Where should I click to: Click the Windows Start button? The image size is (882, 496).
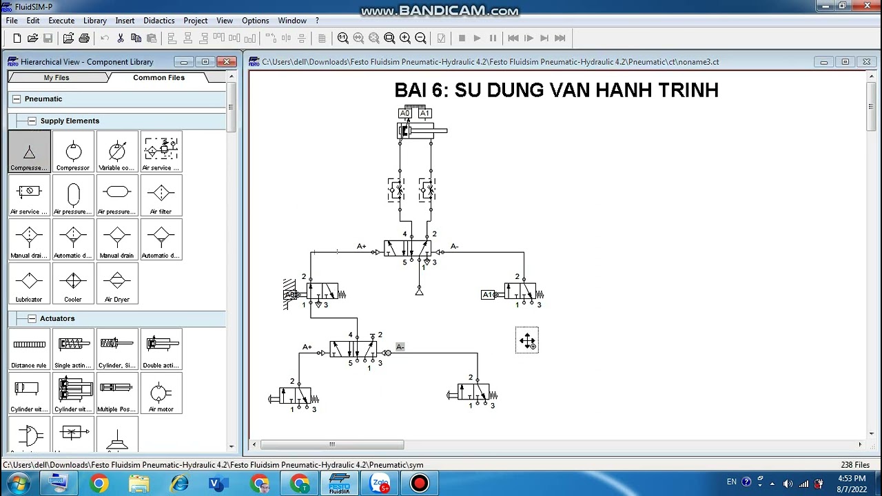[x=19, y=483]
